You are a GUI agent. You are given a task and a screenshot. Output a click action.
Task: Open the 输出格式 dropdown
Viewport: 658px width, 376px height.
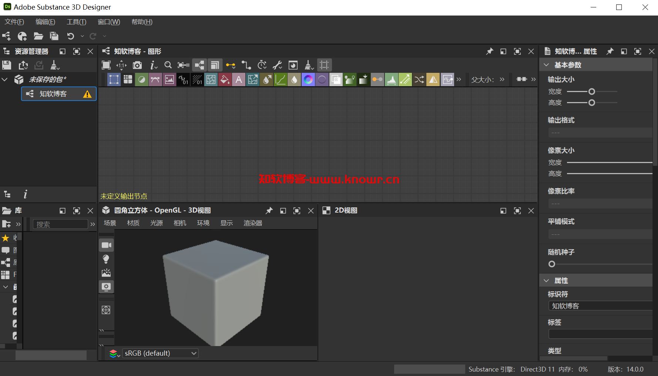(x=600, y=133)
